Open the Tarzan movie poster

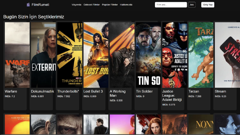click(x=201, y=55)
